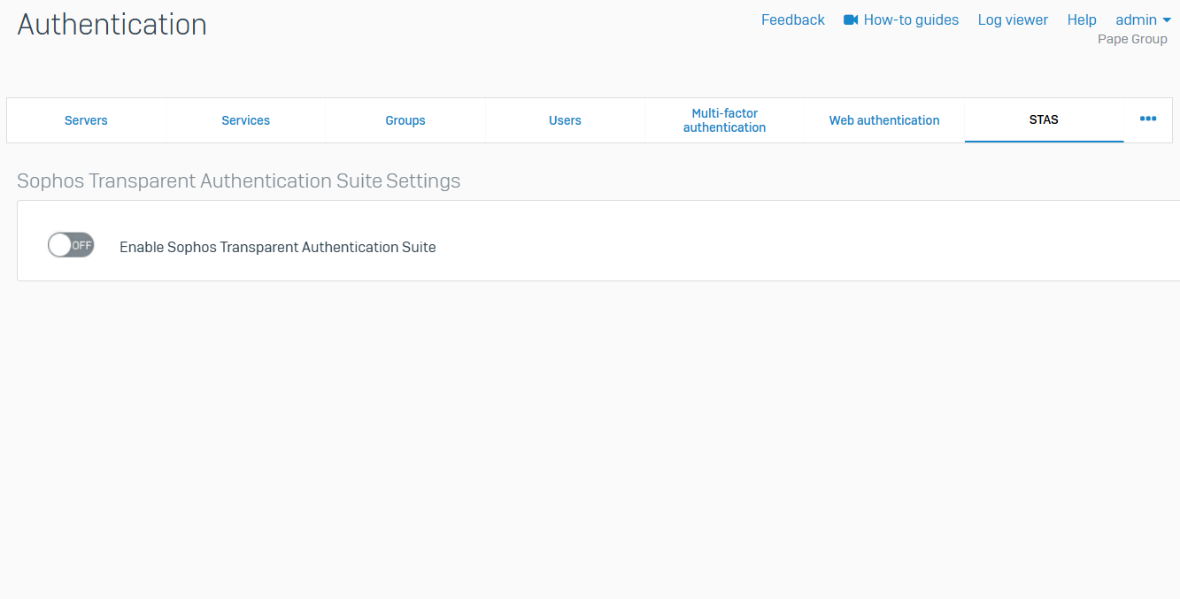The height and width of the screenshot is (599, 1180).
Task: Click the caret arrow next to admin
Action: click(x=1166, y=20)
